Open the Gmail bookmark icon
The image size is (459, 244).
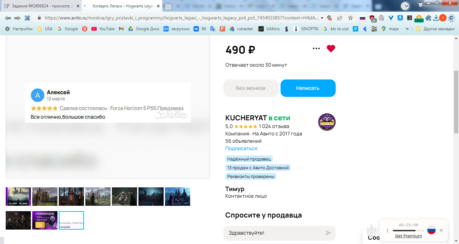click(x=121, y=29)
